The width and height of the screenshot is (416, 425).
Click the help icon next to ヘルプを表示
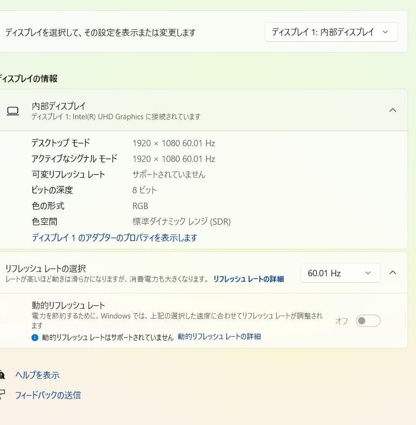point(3,374)
